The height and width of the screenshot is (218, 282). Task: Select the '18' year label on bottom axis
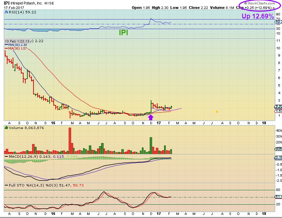[x=264, y=214]
